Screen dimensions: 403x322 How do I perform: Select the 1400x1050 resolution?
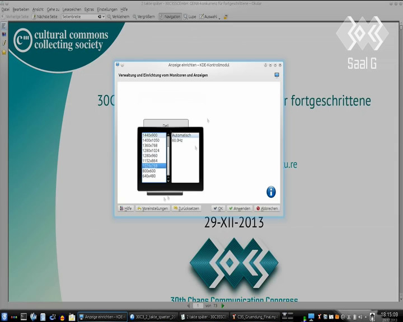click(x=154, y=140)
